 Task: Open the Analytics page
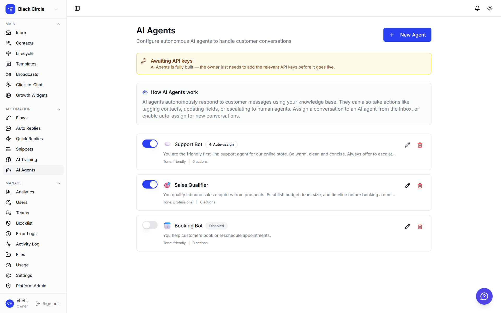(33, 192)
